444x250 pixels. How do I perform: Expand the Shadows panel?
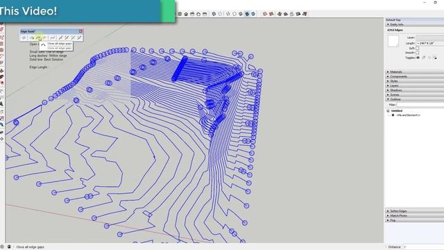(414, 90)
